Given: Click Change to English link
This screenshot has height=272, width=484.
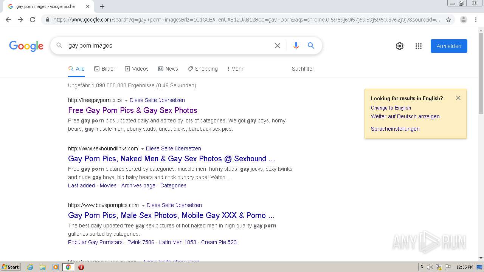Looking at the screenshot, I should pos(391,108).
